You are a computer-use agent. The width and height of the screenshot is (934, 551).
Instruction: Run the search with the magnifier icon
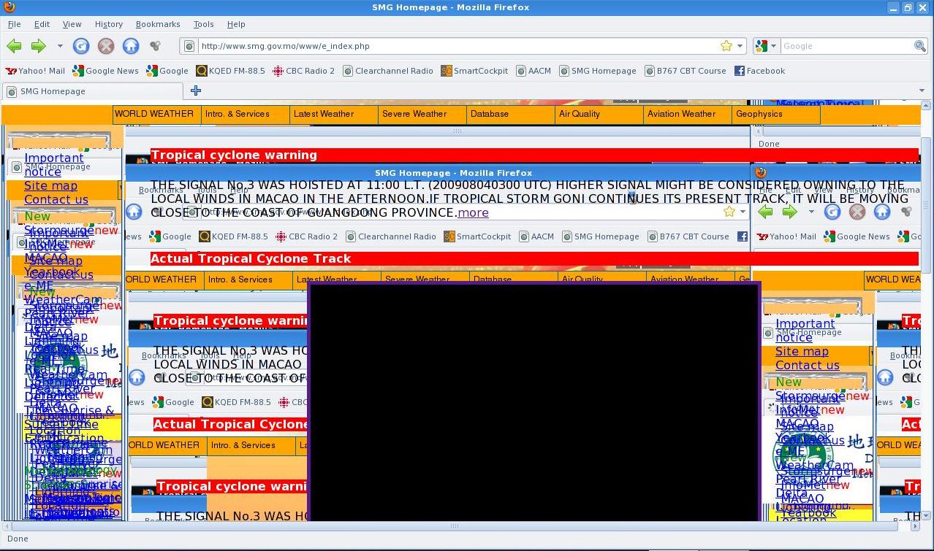point(920,46)
